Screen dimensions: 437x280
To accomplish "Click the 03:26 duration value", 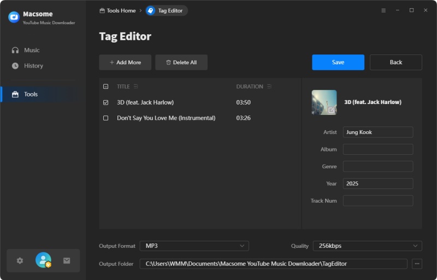I will click(x=243, y=118).
